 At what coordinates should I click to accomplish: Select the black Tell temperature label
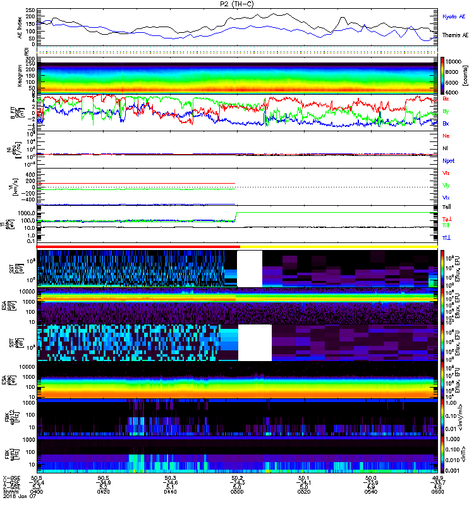tap(447, 207)
